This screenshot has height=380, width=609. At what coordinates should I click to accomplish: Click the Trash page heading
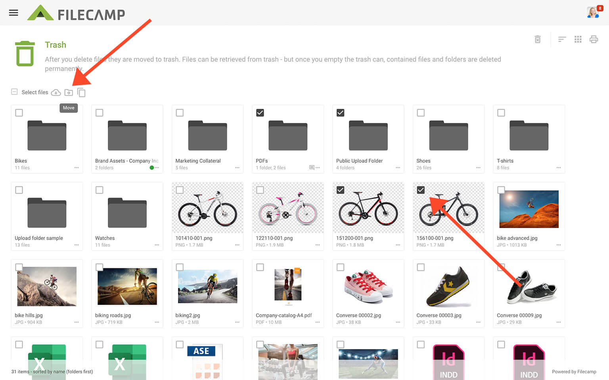(x=56, y=45)
